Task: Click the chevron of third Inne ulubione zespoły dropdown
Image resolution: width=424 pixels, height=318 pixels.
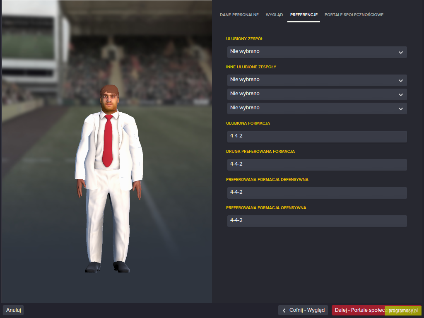Action: (400, 109)
